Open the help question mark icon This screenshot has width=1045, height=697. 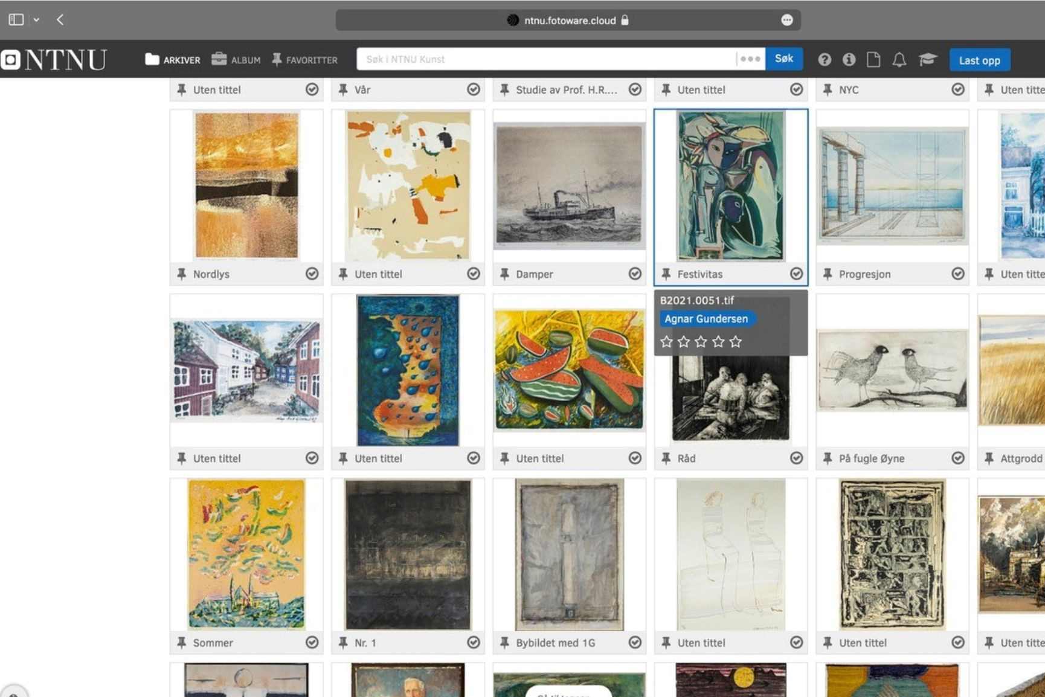pos(825,59)
